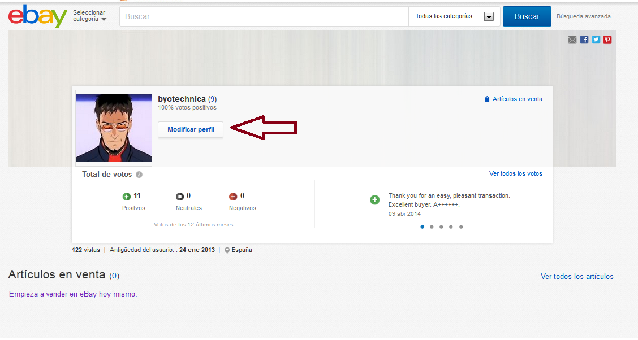638x340 pixels.
Task: Expand the Todas las categorías combo box
Action: 454,16
